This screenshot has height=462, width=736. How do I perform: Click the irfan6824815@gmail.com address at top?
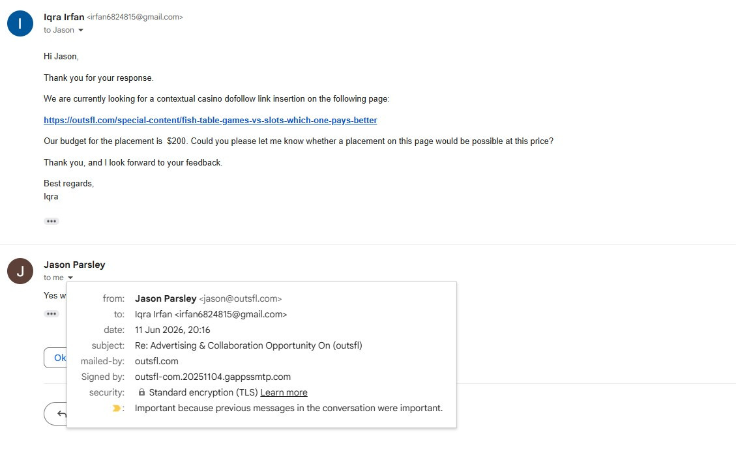click(135, 17)
